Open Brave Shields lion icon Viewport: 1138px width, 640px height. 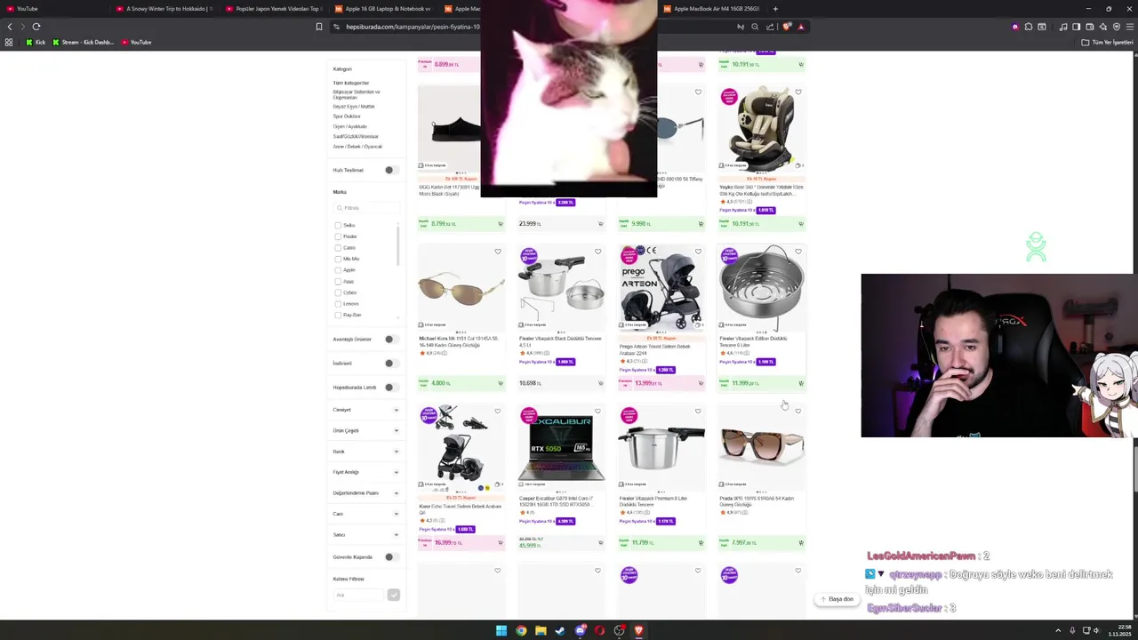click(786, 27)
